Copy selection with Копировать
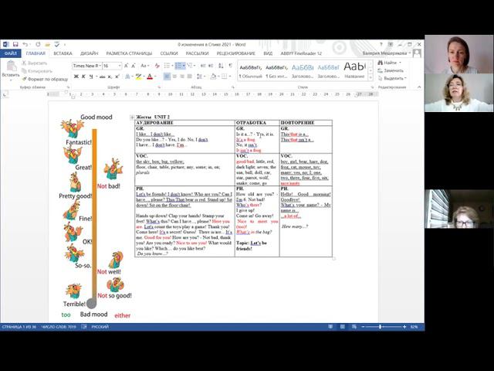494x371 pixels. coord(36,71)
